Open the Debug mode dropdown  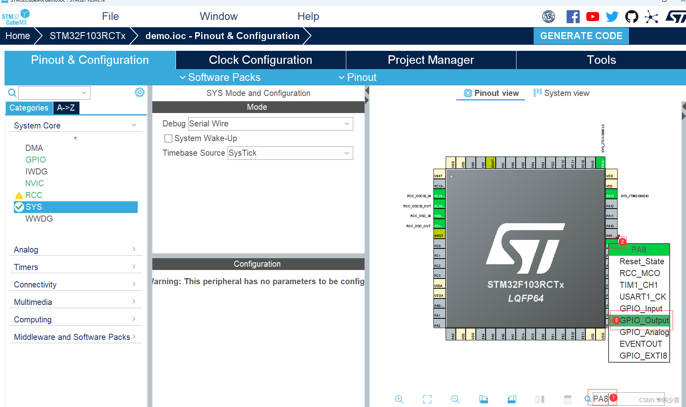(347, 124)
